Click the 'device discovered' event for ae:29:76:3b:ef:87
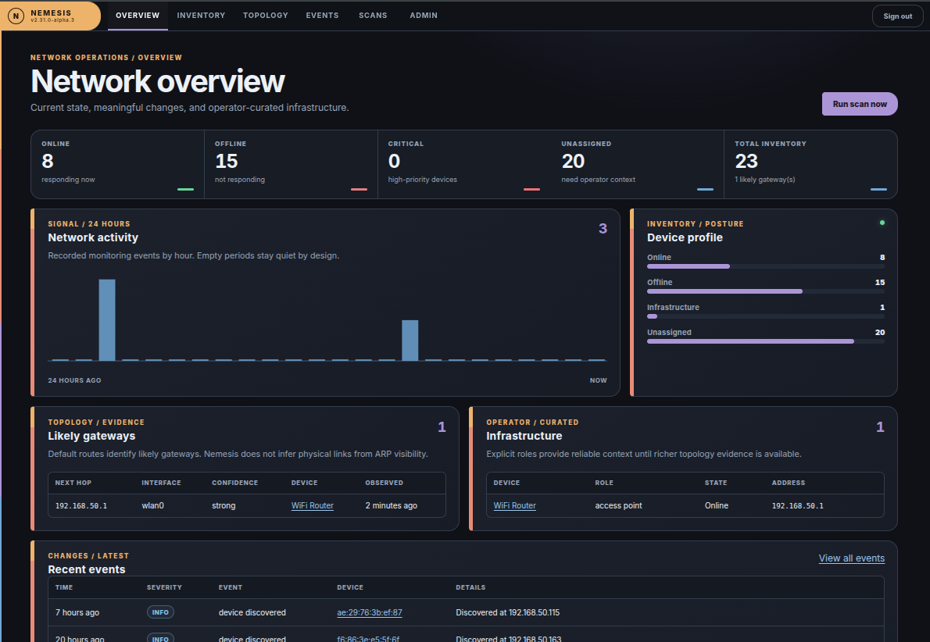930x642 pixels. coord(252,612)
